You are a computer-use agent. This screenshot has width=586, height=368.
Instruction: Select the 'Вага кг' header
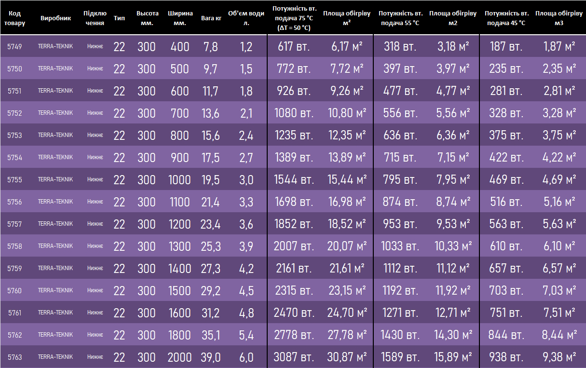211,18
